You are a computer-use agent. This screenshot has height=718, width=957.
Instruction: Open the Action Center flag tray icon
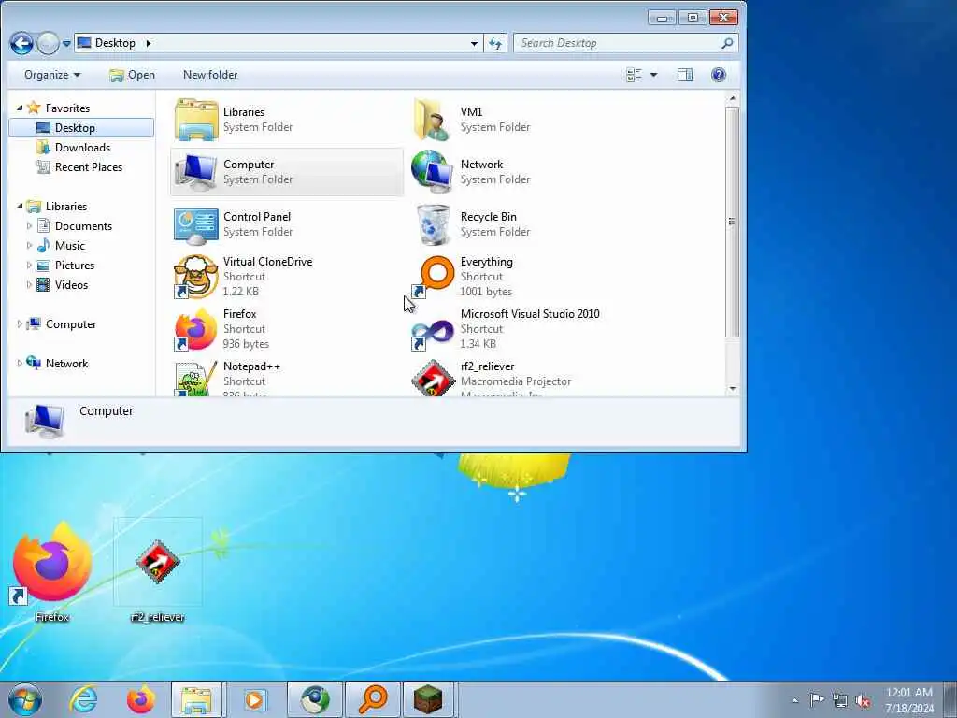point(817,700)
